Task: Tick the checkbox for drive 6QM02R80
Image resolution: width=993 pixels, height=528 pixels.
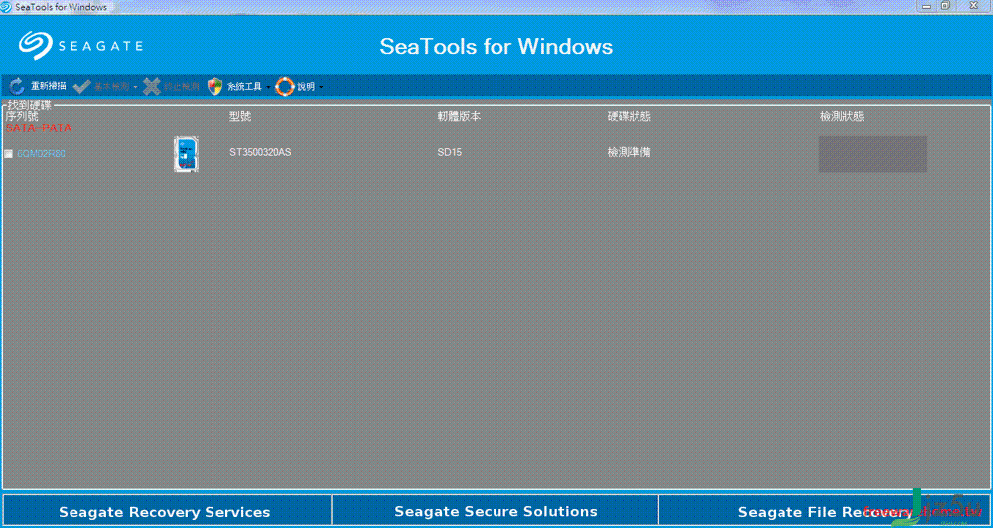Action: click(x=8, y=154)
